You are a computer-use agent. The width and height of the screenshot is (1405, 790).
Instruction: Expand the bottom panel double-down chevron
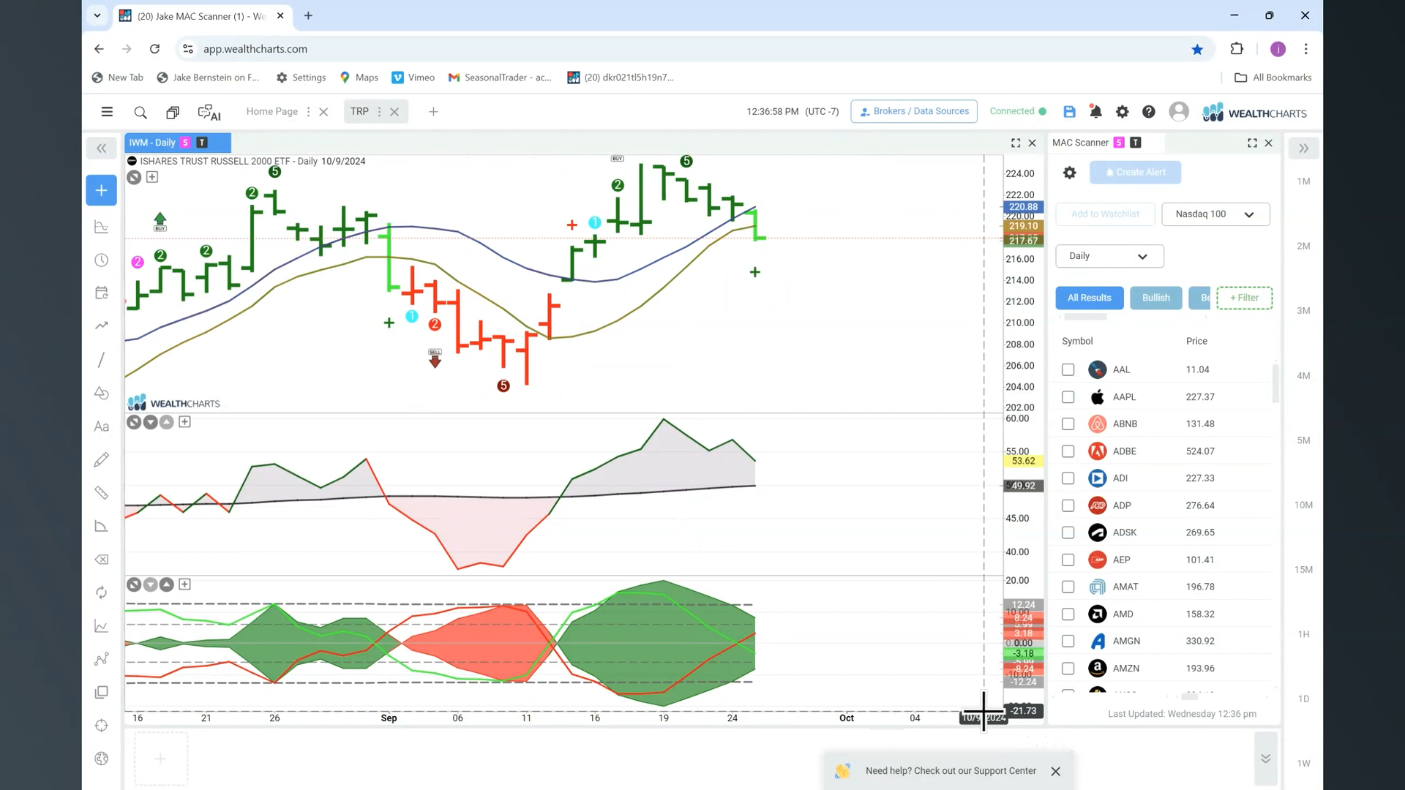click(1265, 759)
